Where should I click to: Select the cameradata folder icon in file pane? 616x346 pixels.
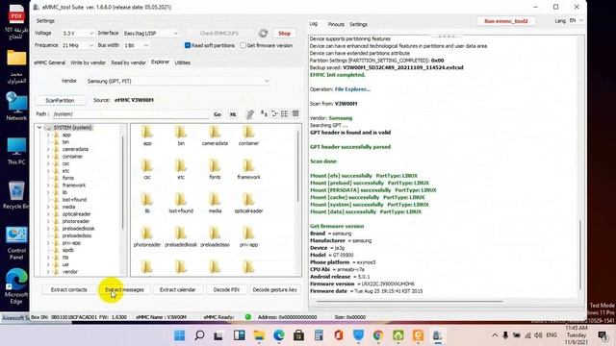[215, 133]
